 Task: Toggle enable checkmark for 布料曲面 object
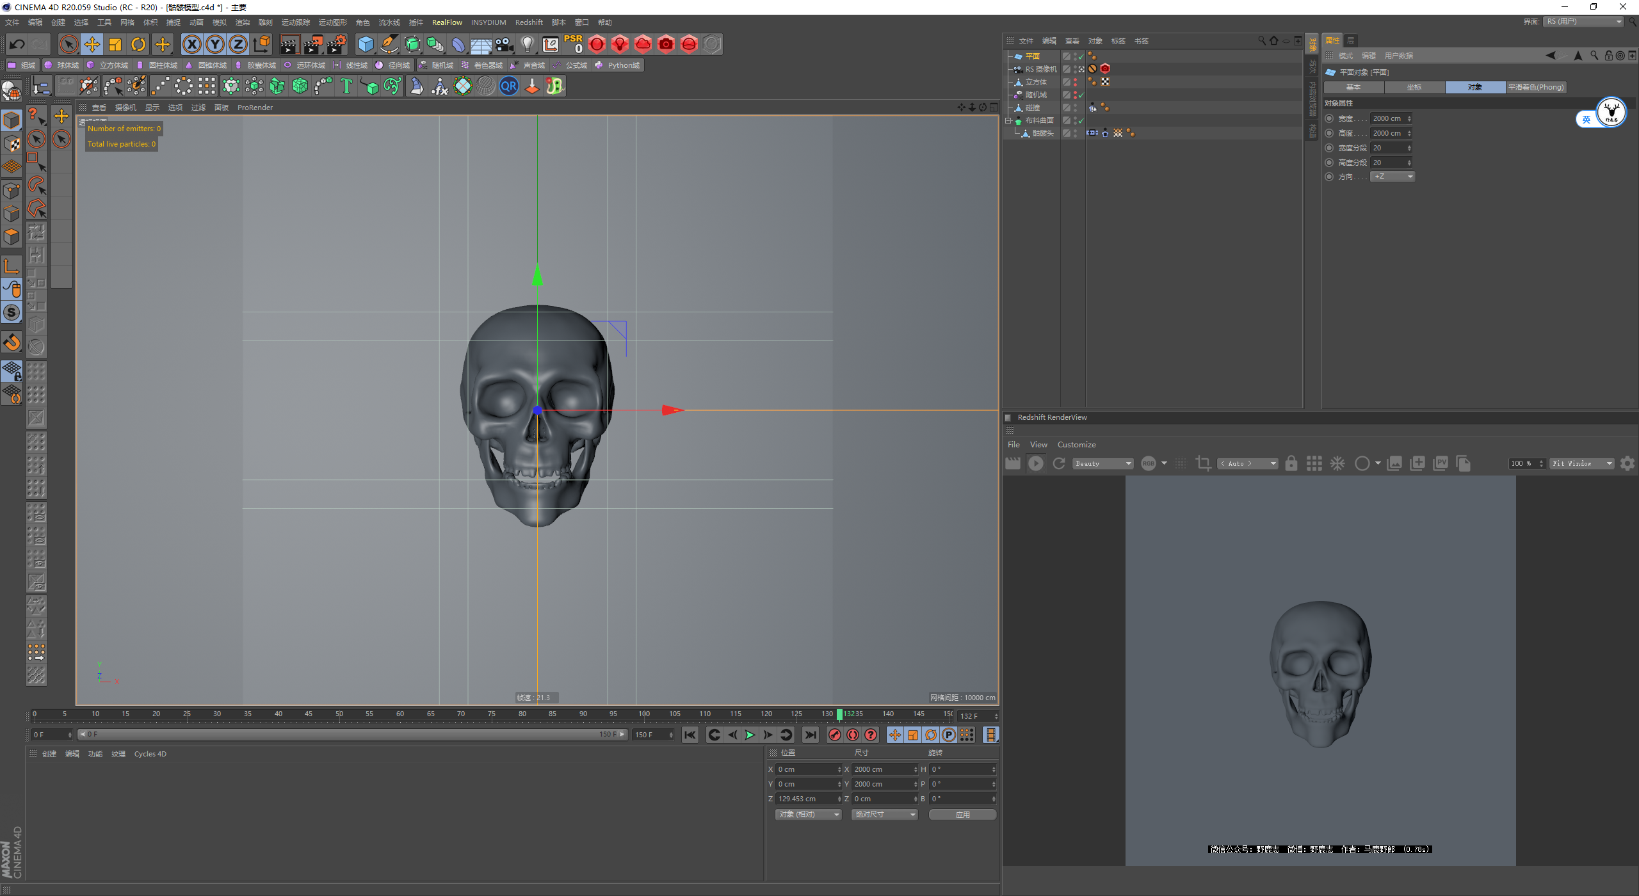pyautogui.click(x=1081, y=120)
